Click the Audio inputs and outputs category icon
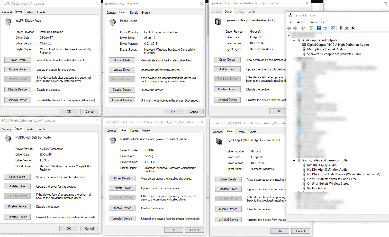Image resolution: width=389 pixels, height=237 pixels. 299,40
